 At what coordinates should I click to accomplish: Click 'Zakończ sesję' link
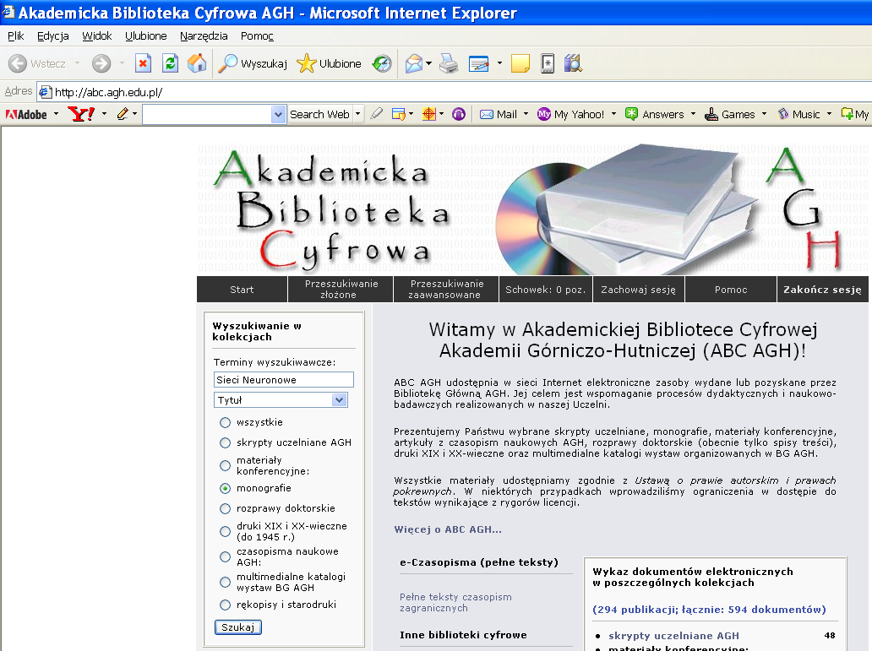tap(822, 289)
